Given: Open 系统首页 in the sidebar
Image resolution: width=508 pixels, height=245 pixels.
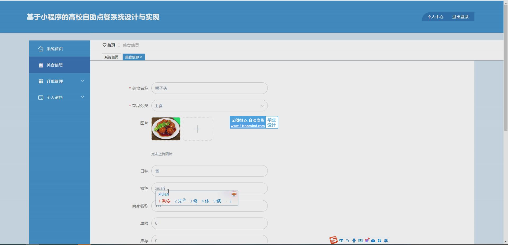Looking at the screenshot, I should (x=60, y=49).
